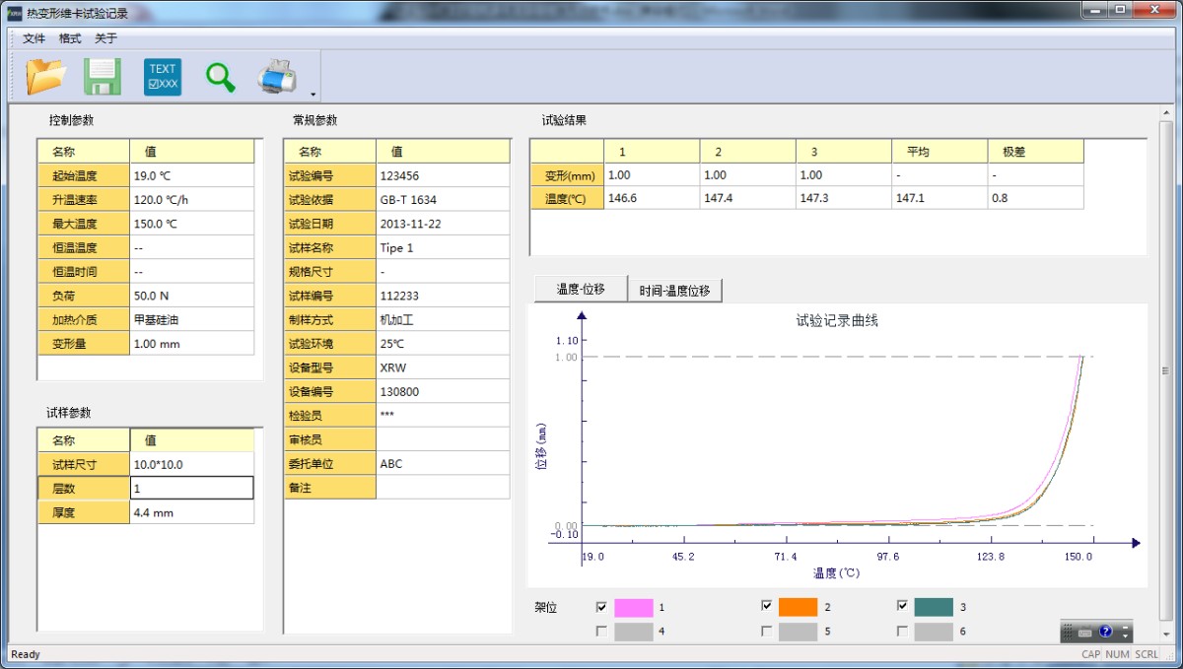Export results using the TEXT icon

coord(161,76)
